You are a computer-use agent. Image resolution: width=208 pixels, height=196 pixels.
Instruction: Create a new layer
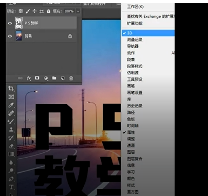(63, 78)
